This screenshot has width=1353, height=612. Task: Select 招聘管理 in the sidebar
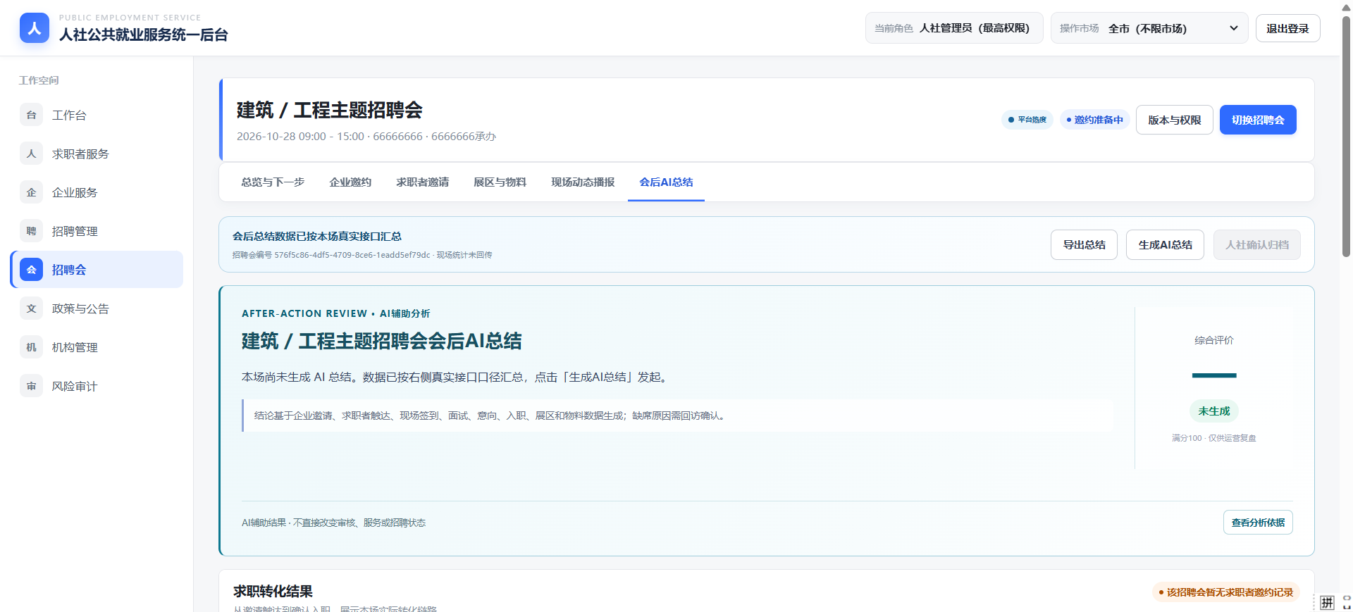tap(97, 231)
